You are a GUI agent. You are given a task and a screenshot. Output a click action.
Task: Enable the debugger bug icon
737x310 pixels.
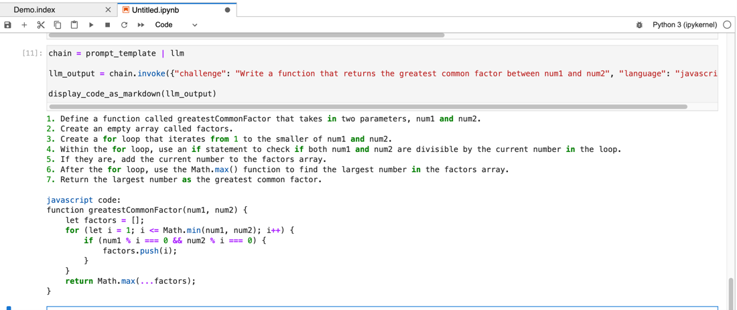pos(639,25)
